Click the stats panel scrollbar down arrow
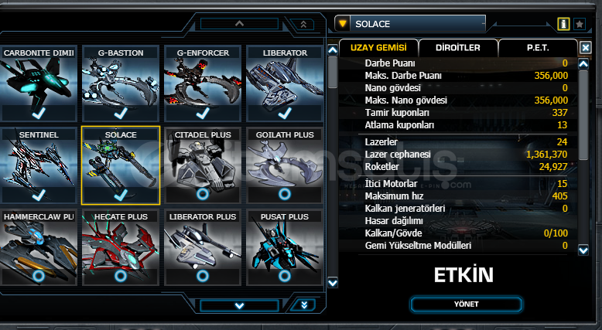The width and height of the screenshot is (602, 330). pyautogui.click(x=583, y=250)
